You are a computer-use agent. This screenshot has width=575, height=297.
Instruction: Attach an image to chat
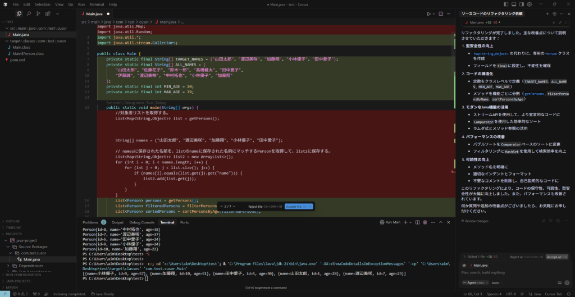click(x=560, y=283)
